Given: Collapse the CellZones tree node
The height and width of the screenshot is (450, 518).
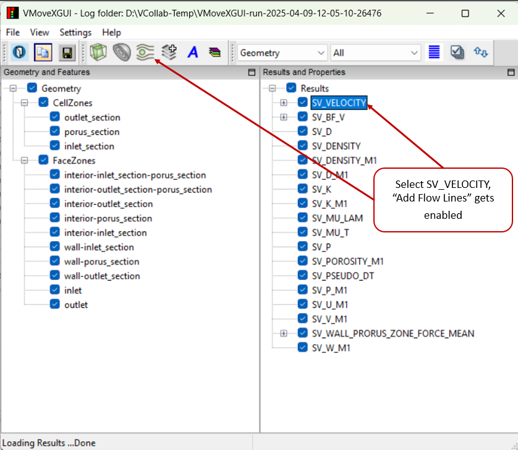Looking at the screenshot, I should click(x=24, y=103).
